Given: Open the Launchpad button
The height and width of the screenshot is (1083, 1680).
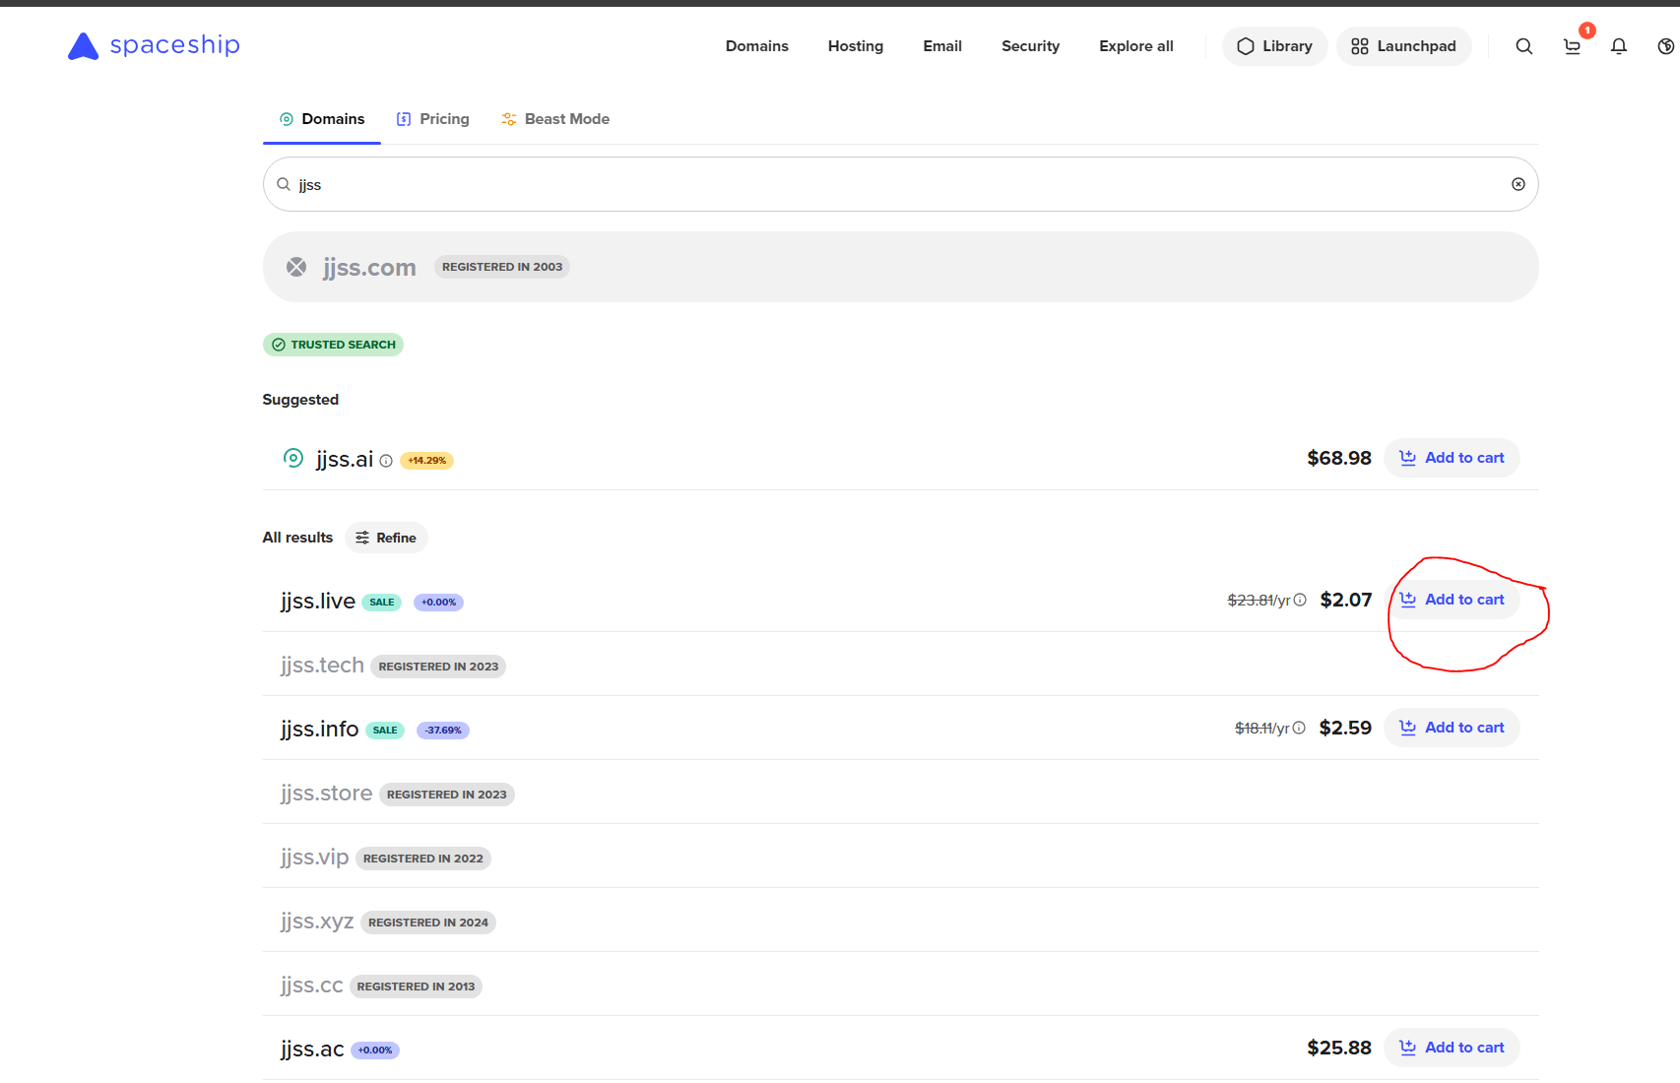Looking at the screenshot, I should 1403,46.
